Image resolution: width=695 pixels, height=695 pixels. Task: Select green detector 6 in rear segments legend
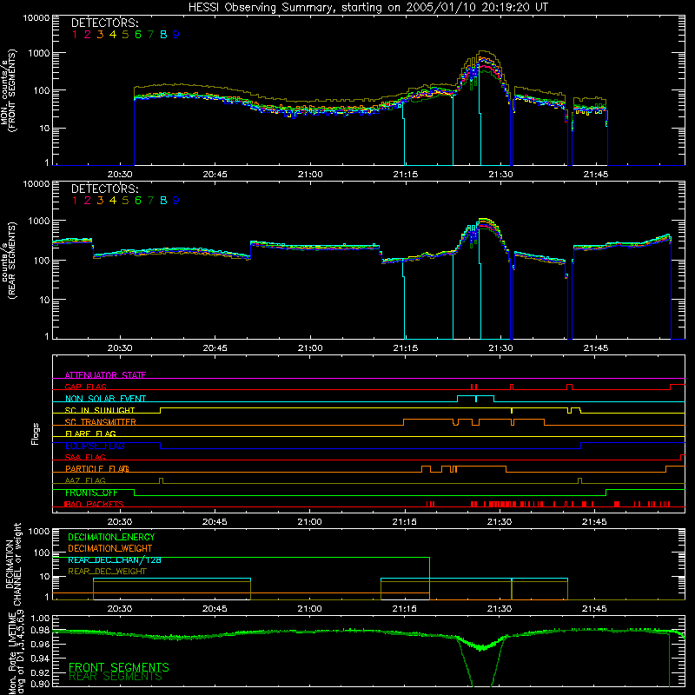pos(138,201)
